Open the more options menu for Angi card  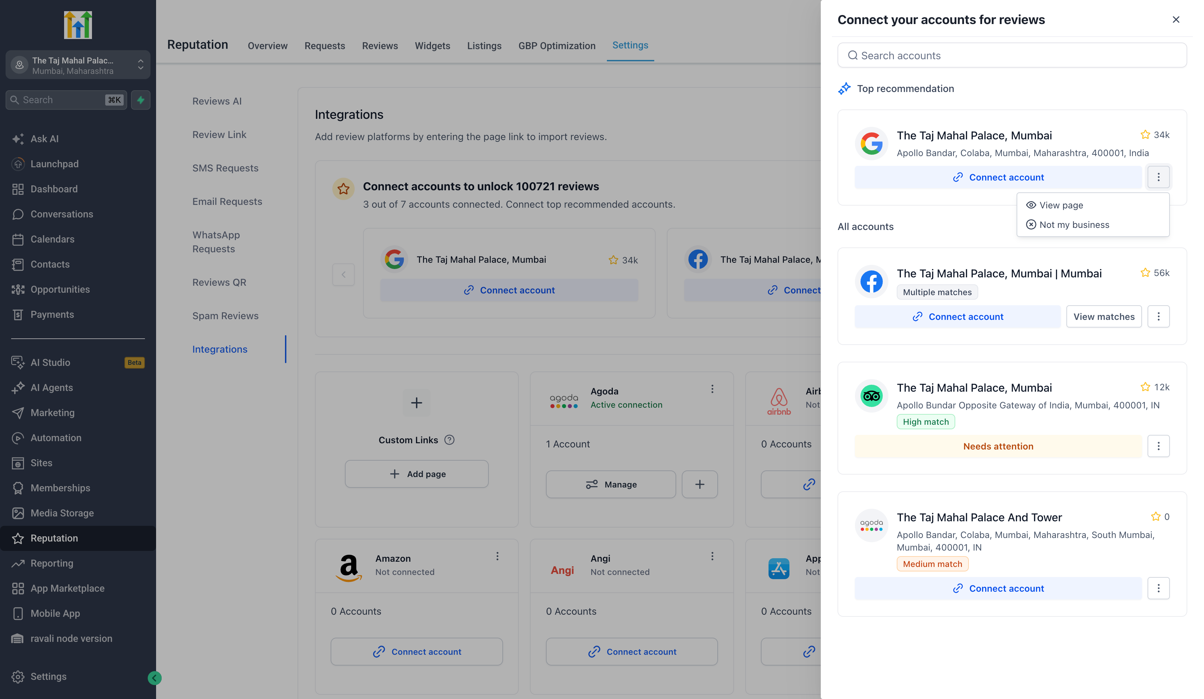(x=712, y=556)
